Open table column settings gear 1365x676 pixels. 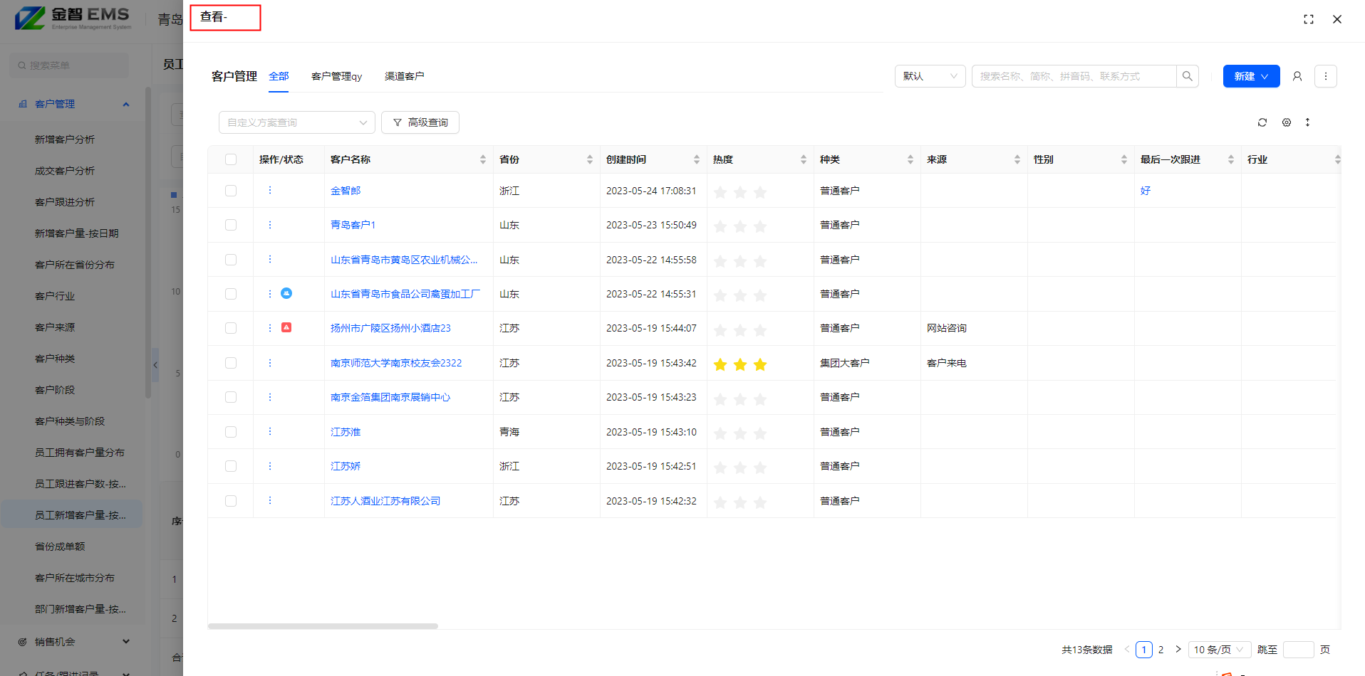[x=1287, y=122]
